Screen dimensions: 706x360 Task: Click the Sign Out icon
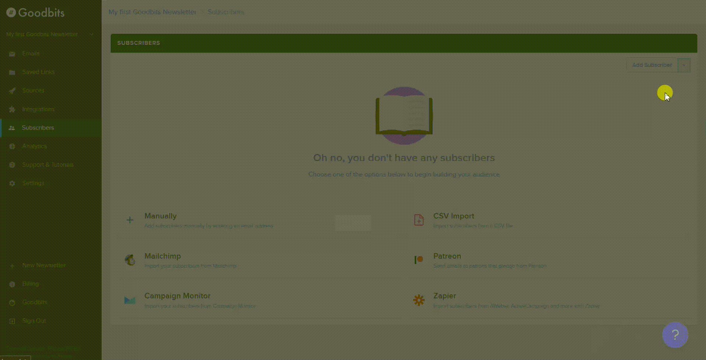click(x=12, y=321)
